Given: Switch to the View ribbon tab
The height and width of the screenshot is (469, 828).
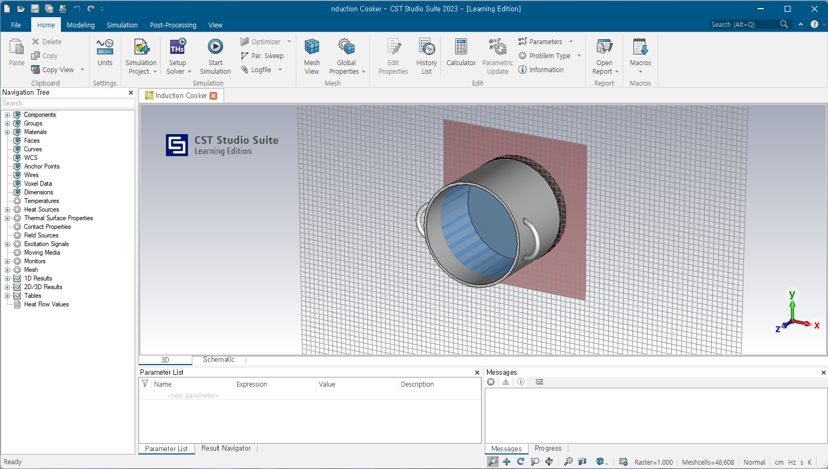Looking at the screenshot, I should 215,25.
